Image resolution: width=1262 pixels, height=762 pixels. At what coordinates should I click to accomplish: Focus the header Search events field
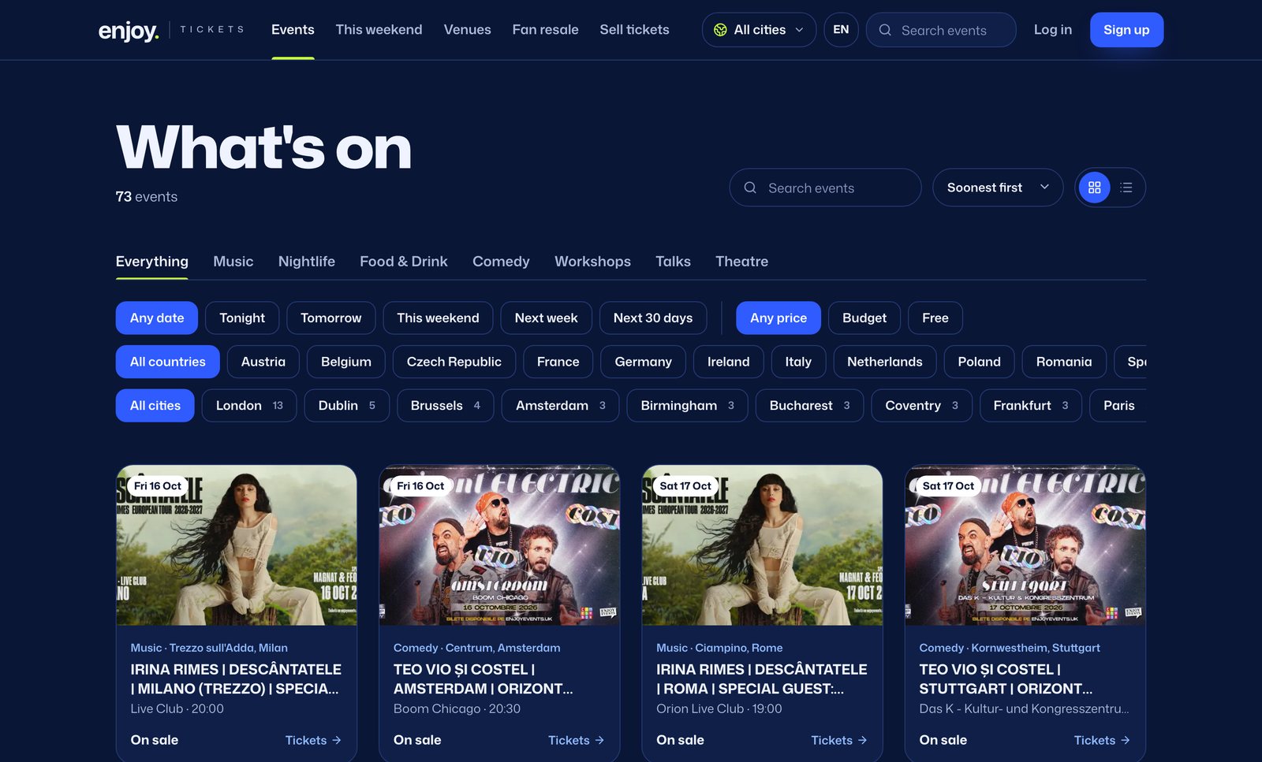pyautogui.click(x=941, y=30)
